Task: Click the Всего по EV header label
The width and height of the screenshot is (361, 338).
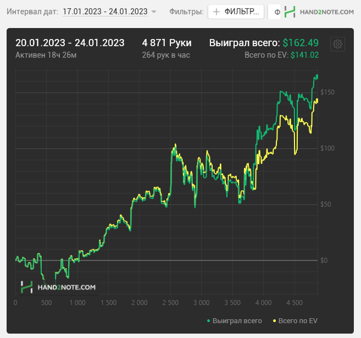Action: point(266,55)
